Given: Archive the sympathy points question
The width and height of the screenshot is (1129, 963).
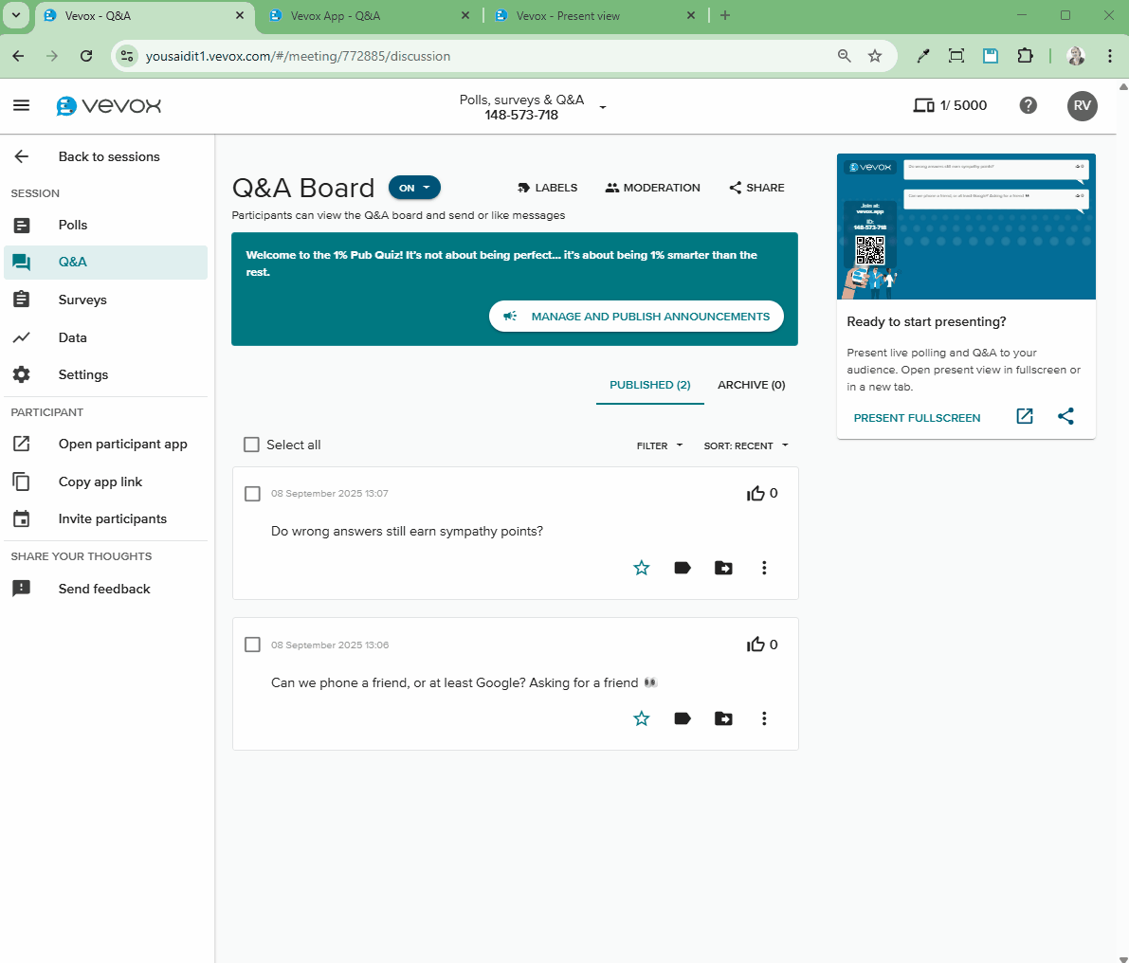Looking at the screenshot, I should pos(723,568).
